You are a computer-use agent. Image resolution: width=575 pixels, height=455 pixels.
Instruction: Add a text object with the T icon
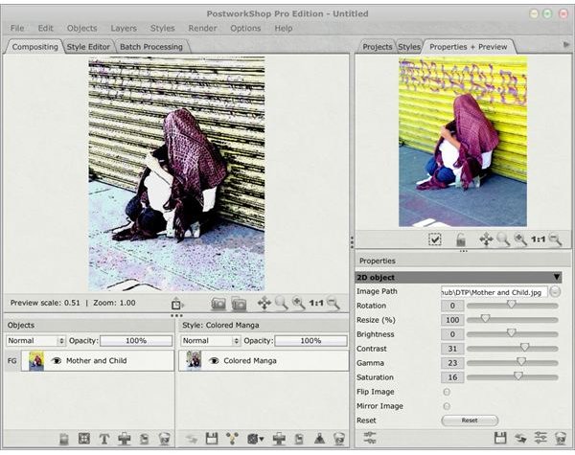(104, 439)
